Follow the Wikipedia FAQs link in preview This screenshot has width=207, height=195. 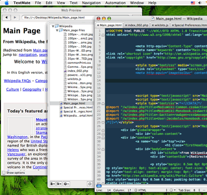tap(17, 81)
